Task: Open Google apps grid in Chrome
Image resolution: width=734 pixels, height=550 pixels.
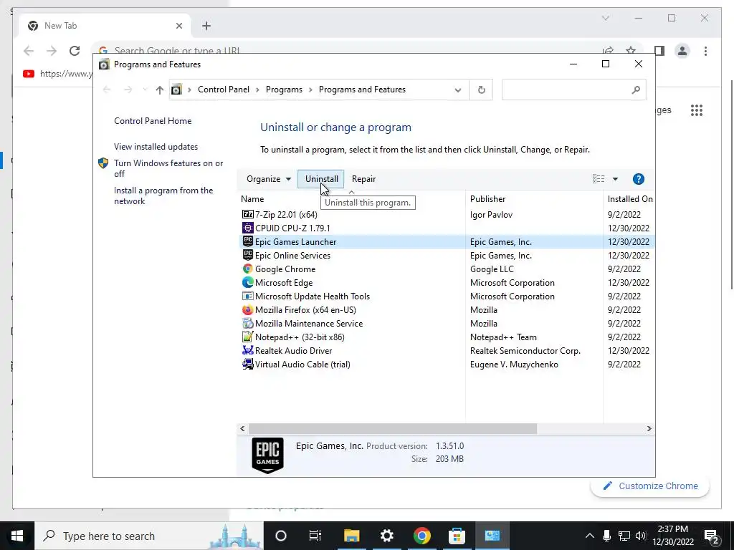Action: 697,110
